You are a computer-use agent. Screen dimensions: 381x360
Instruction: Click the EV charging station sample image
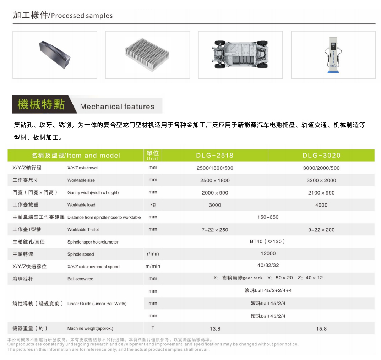point(333,55)
